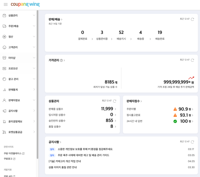200x177 pixels.
Task: Click the 주문이행 orange warning icon
Action: tap(175, 109)
